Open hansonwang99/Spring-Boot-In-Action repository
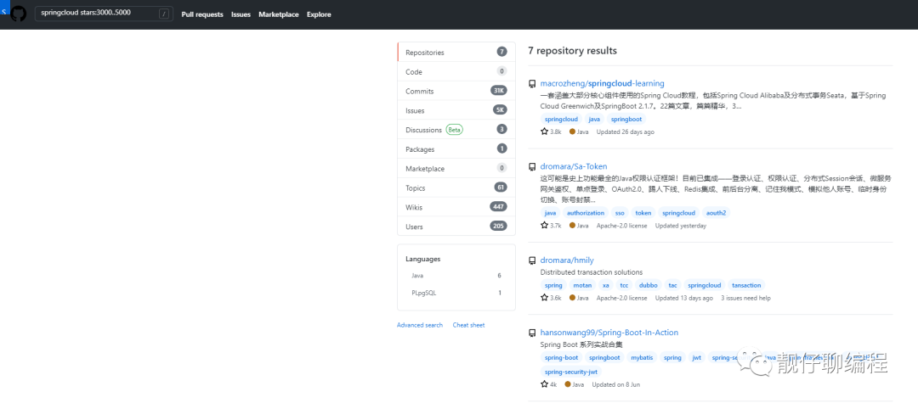Screen dimensions: 918x403 coord(609,333)
